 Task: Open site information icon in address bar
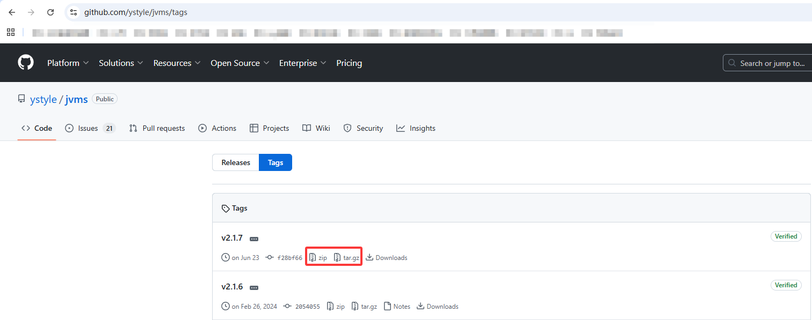coord(74,12)
